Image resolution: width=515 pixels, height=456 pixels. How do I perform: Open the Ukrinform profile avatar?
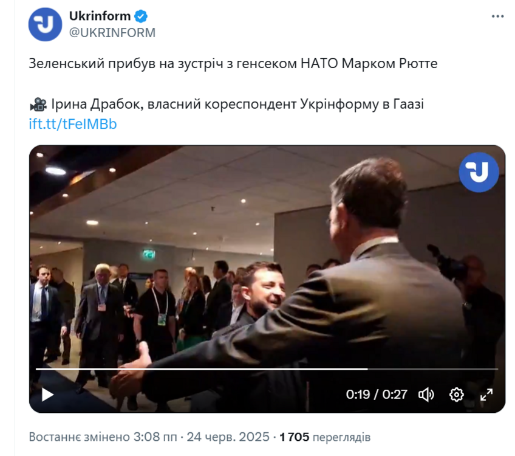[45, 25]
